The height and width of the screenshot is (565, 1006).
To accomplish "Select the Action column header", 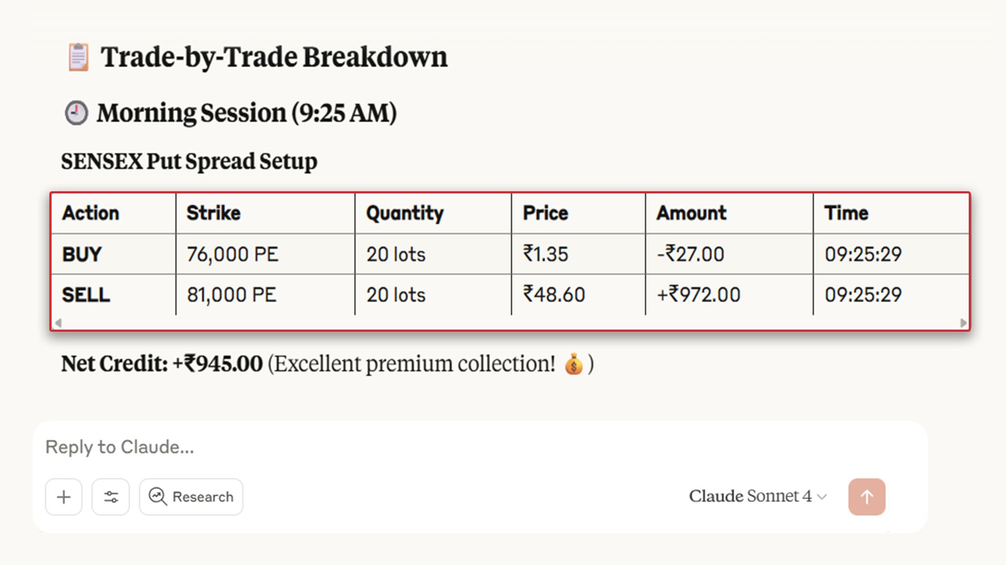I will tap(91, 213).
